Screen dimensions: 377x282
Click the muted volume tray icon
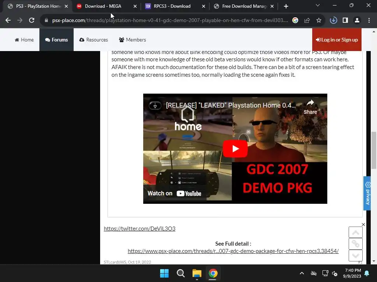335,273
